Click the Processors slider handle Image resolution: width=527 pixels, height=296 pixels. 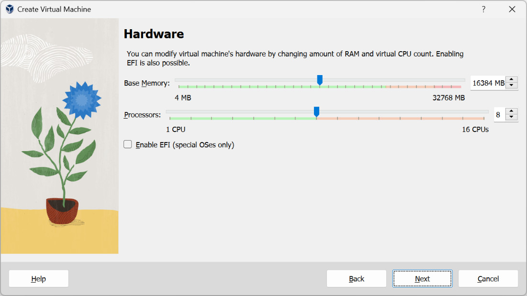click(316, 112)
